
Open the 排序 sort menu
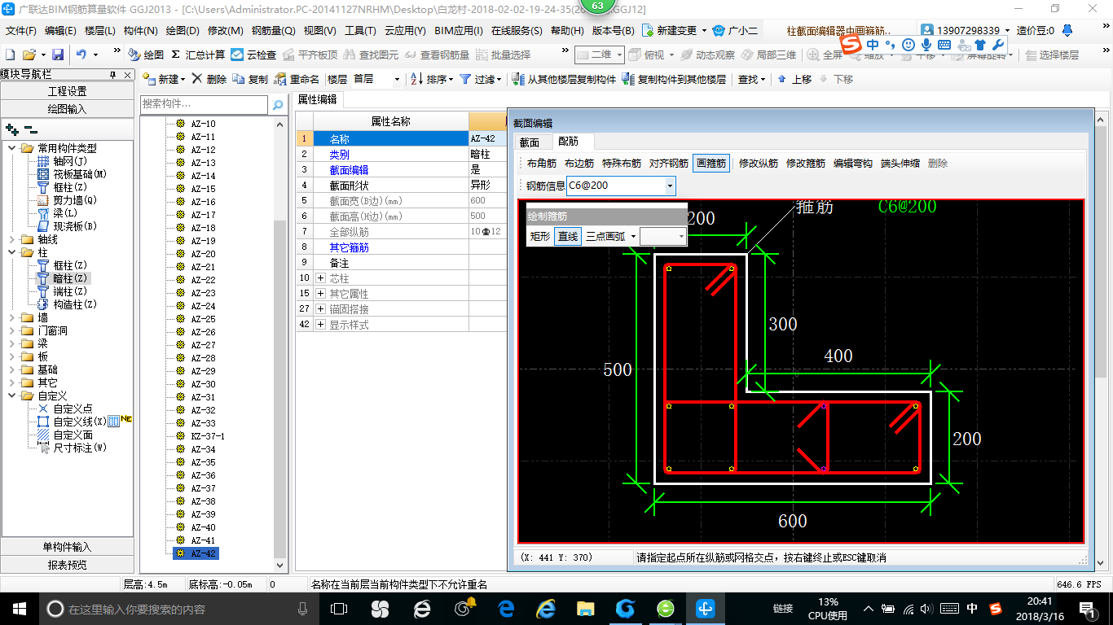coord(432,79)
